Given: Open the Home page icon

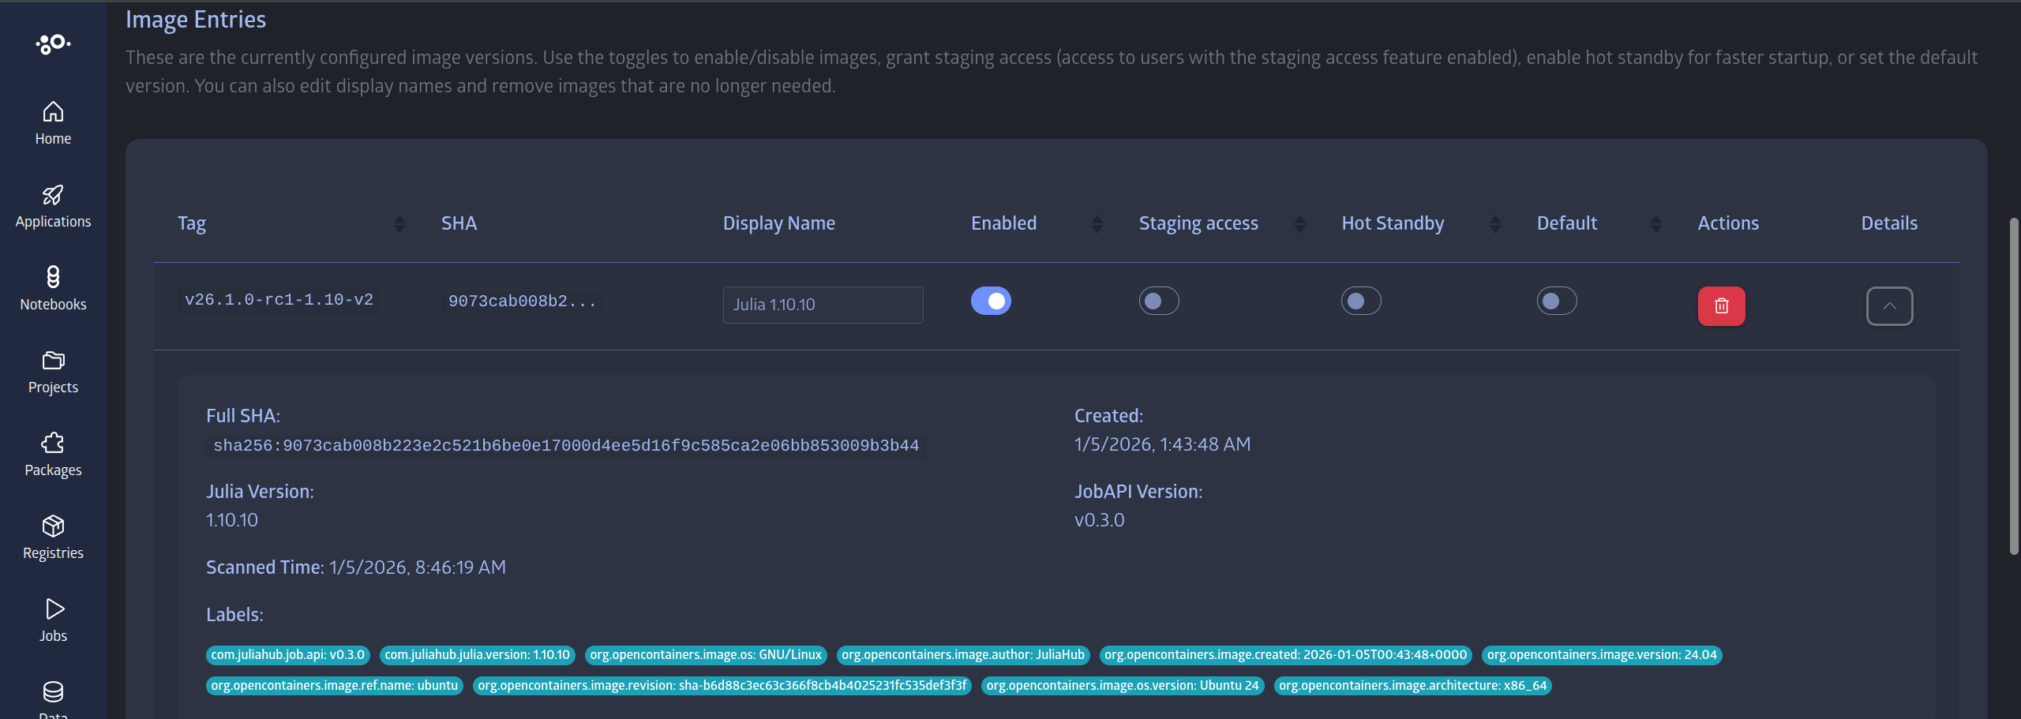Looking at the screenshot, I should tap(53, 112).
